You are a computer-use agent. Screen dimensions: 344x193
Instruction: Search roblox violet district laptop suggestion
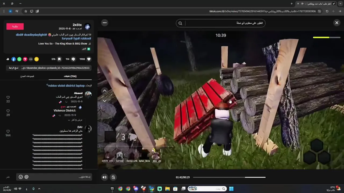pyautogui.click(x=66, y=86)
